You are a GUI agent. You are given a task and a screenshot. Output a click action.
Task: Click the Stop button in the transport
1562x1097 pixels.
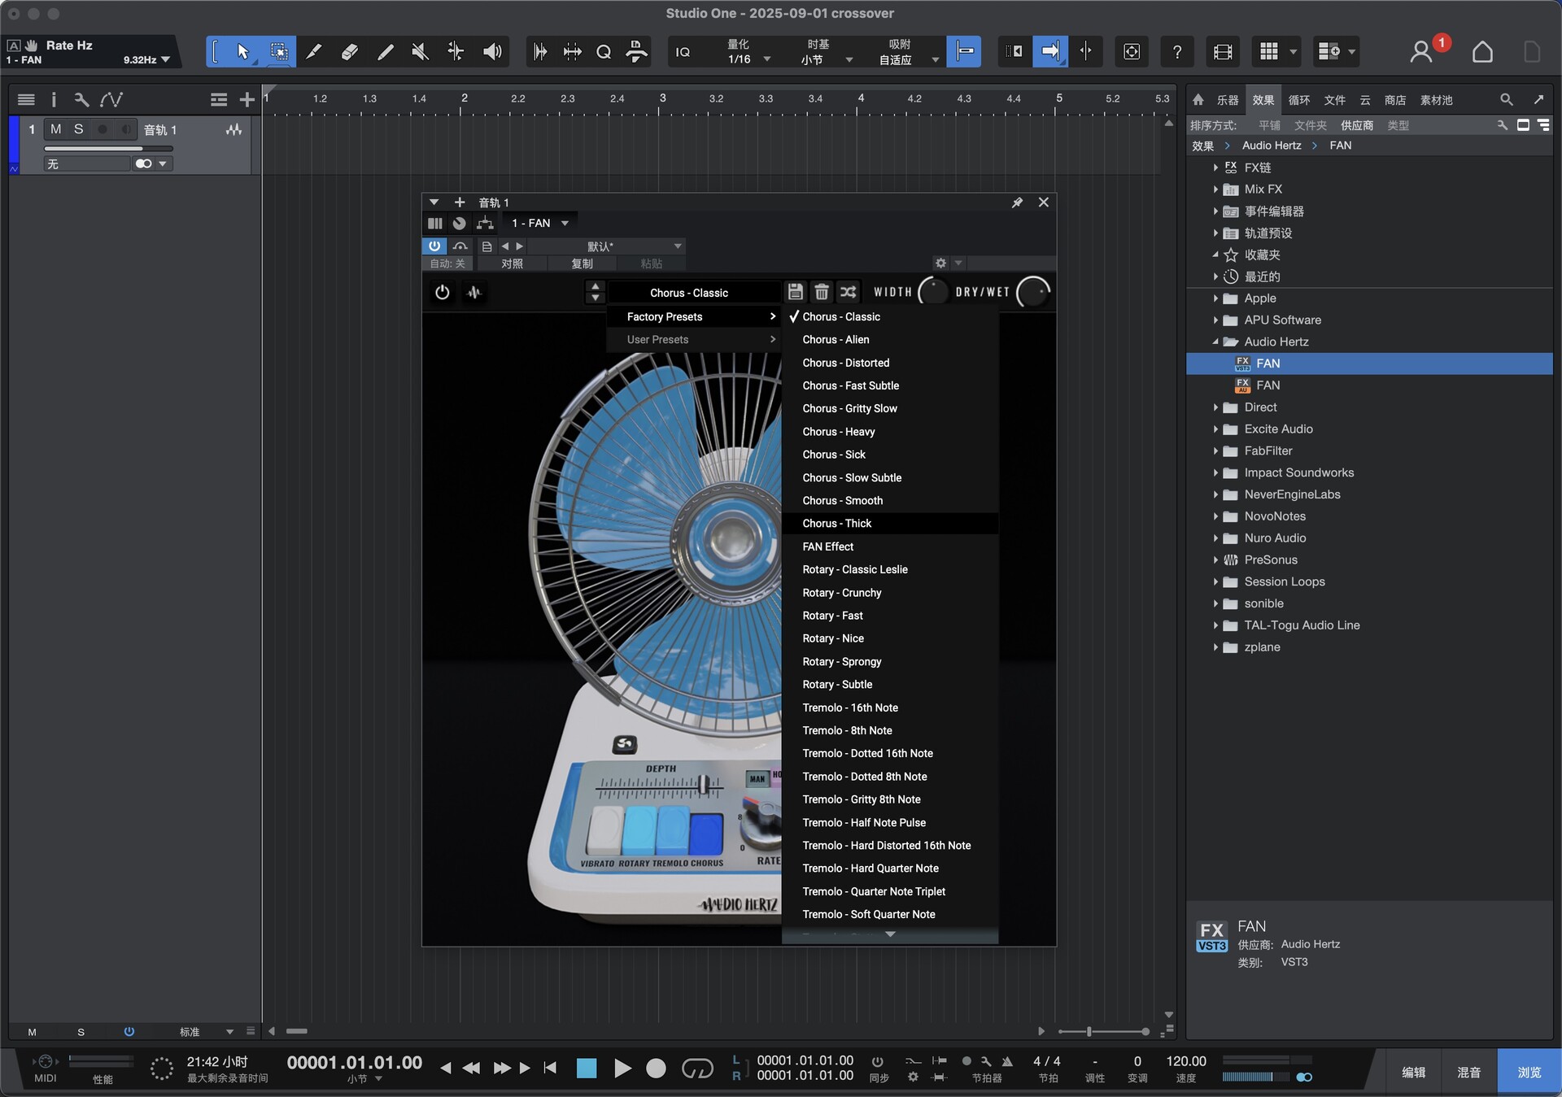tap(587, 1068)
